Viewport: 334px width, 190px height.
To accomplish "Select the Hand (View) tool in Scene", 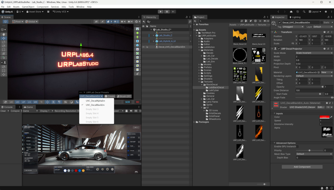I will point(4,34).
